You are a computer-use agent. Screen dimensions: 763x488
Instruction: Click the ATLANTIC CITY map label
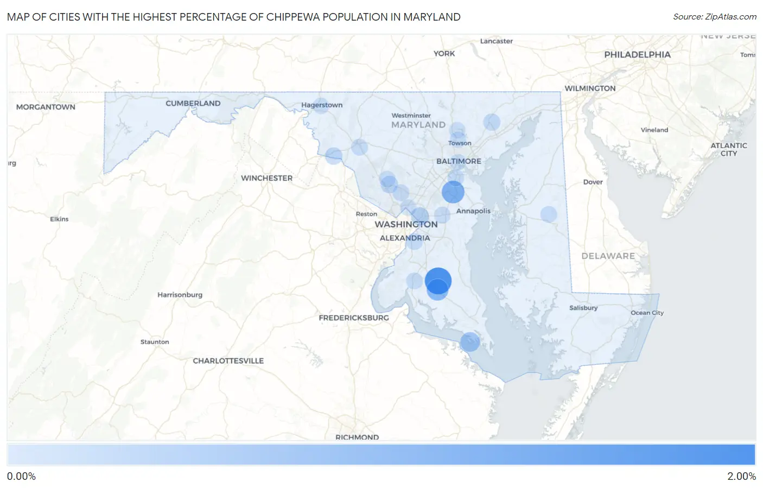tap(729, 149)
